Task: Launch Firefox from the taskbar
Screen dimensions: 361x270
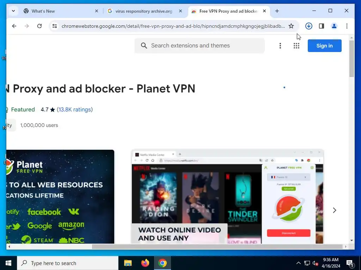Action: [145, 263]
